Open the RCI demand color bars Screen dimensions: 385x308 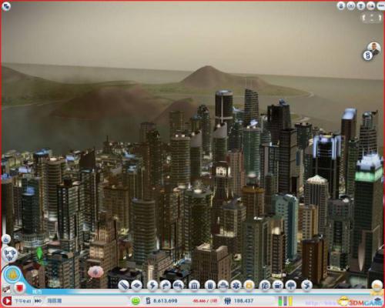pyautogui.click(x=286, y=301)
